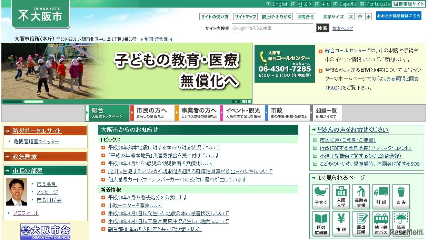Open the 市税 city tax yen icon
This screenshot has height=240, width=428.
[341, 224]
